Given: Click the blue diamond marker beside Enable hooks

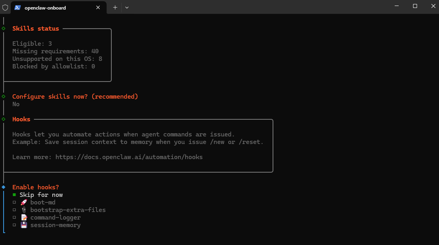Looking at the screenshot, I should pyautogui.click(x=4, y=187).
